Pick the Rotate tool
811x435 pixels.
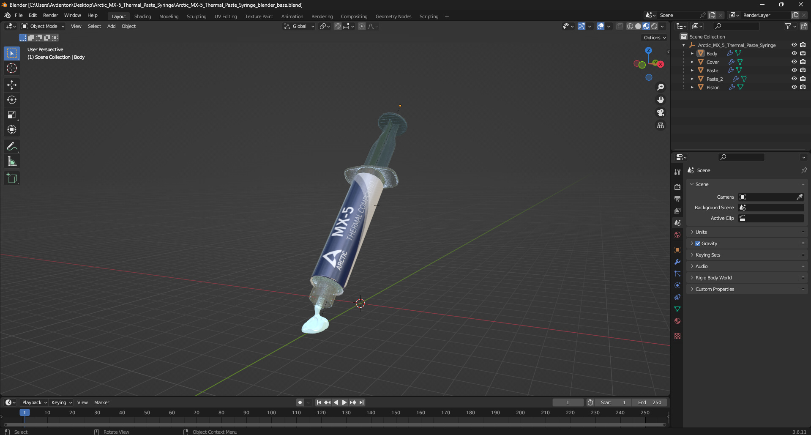coord(12,100)
